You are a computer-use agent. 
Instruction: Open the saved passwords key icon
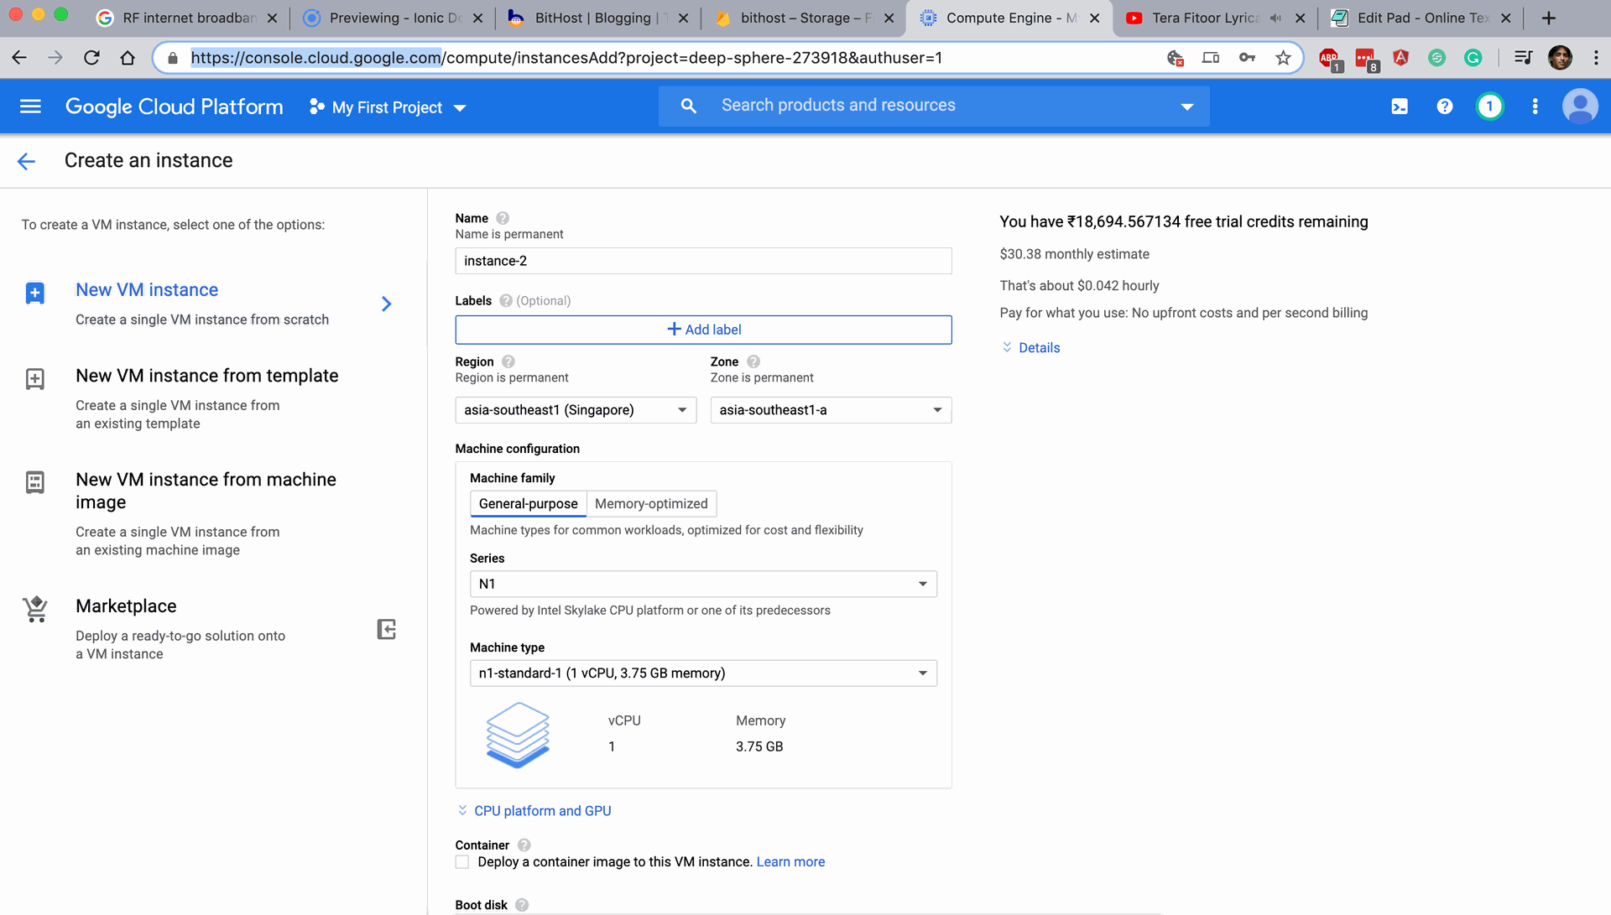(1247, 58)
